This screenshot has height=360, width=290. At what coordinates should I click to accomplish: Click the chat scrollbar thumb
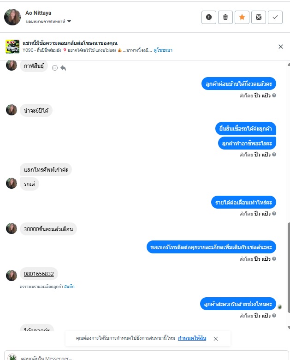[289, 268]
